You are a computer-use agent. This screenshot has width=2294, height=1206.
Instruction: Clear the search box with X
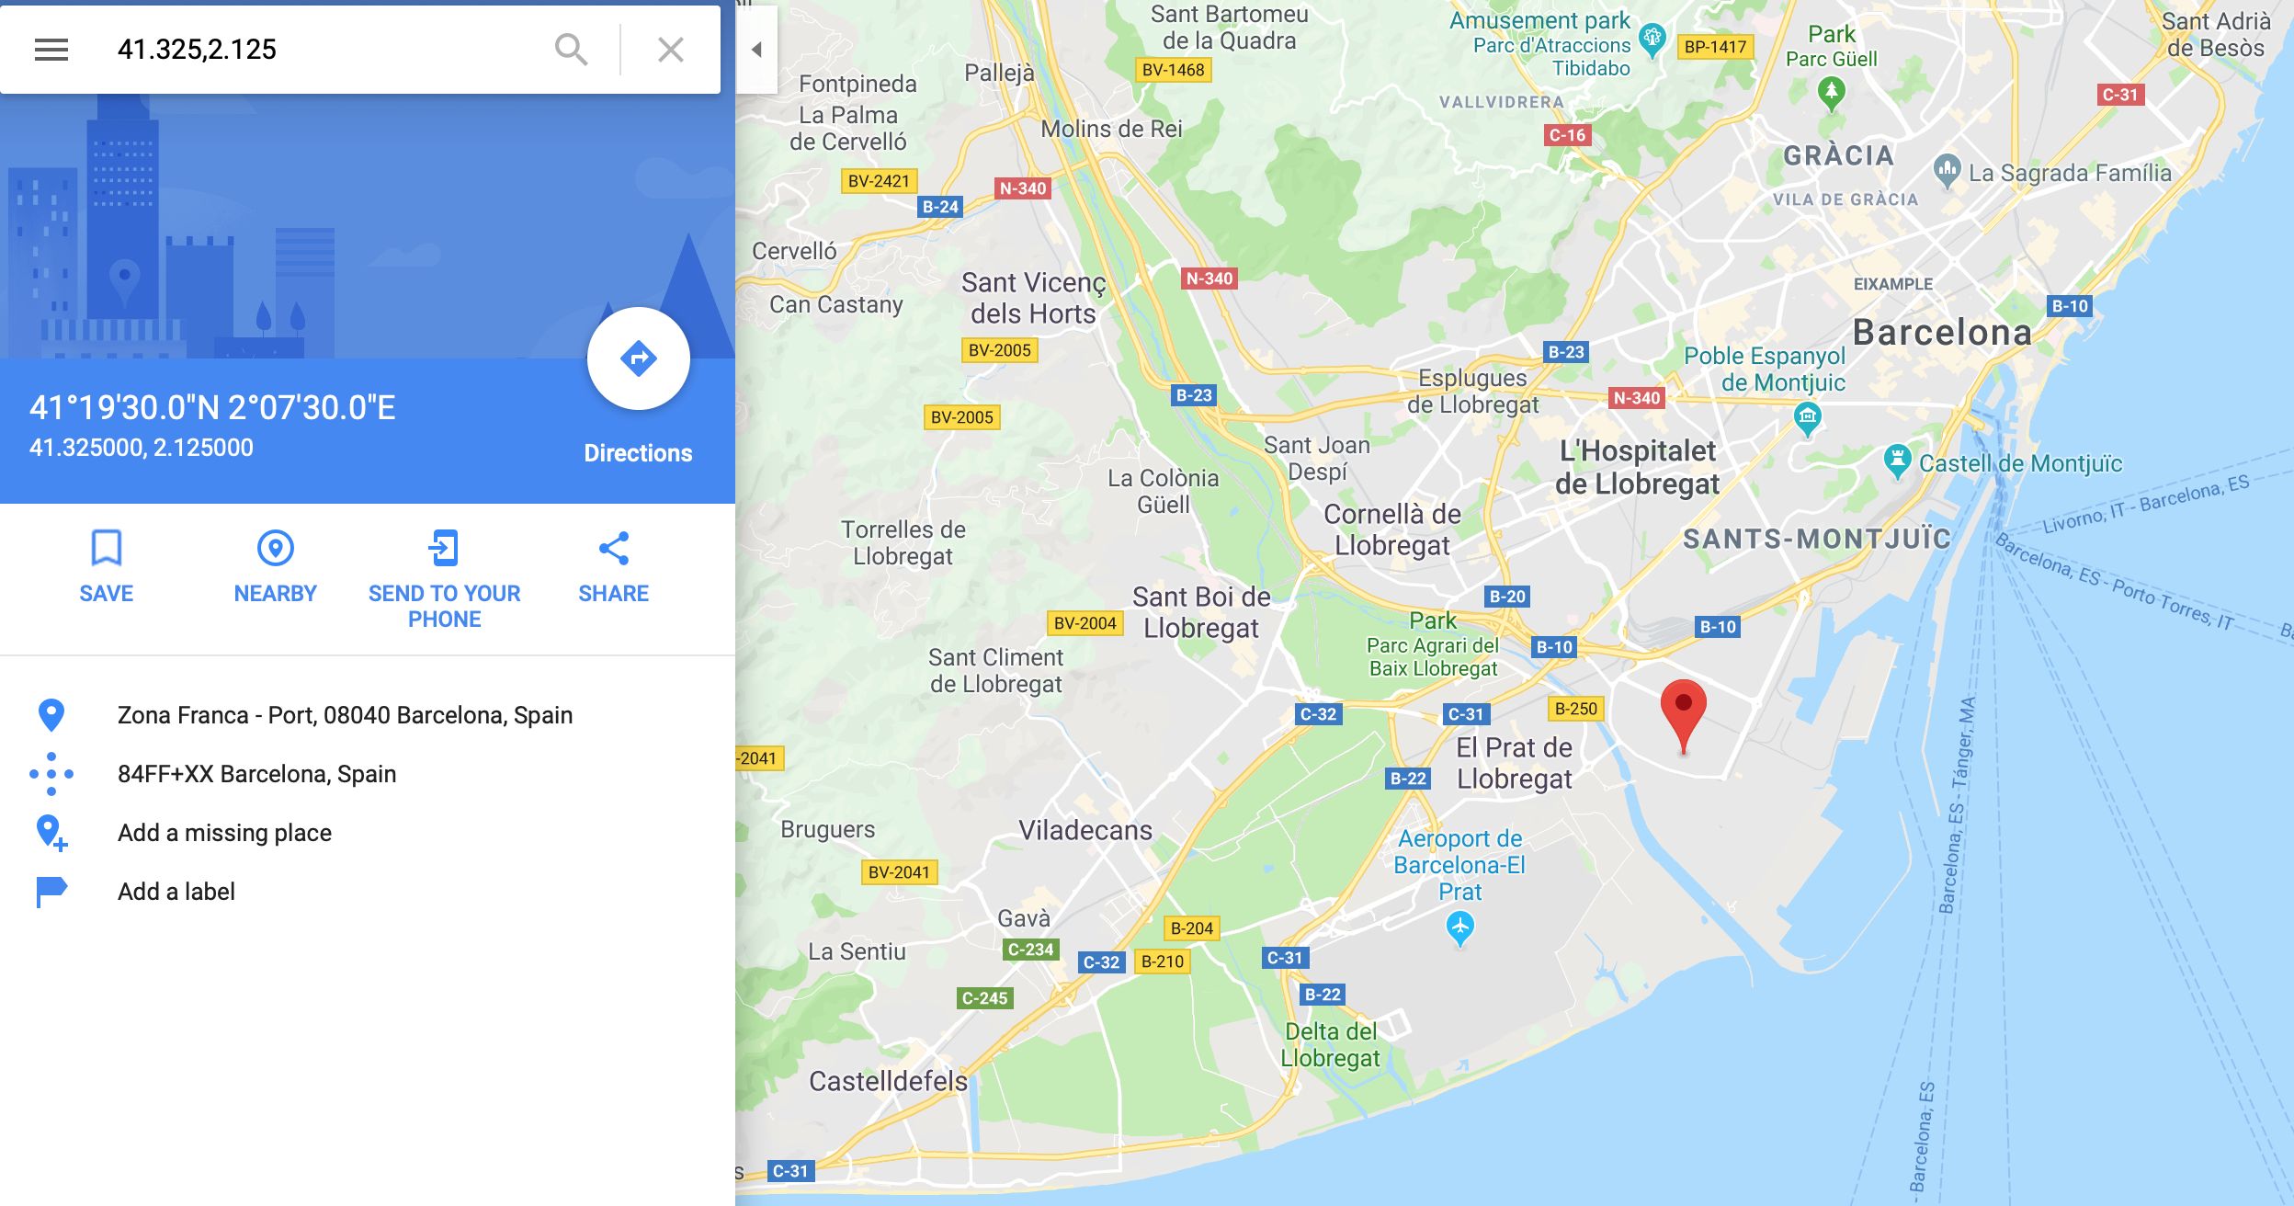671,50
